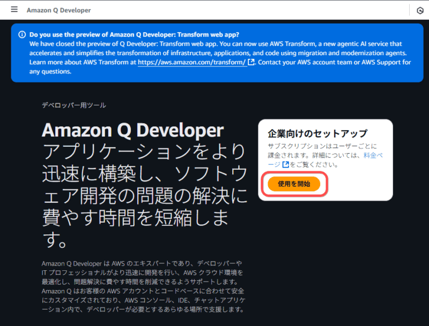429x326 pixels.
Task: Click the Amazon Q Developer header title
Action: 58,10
